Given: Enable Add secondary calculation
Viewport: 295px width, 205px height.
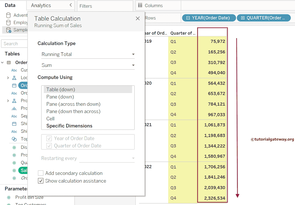Looking at the screenshot, I should (41, 173).
